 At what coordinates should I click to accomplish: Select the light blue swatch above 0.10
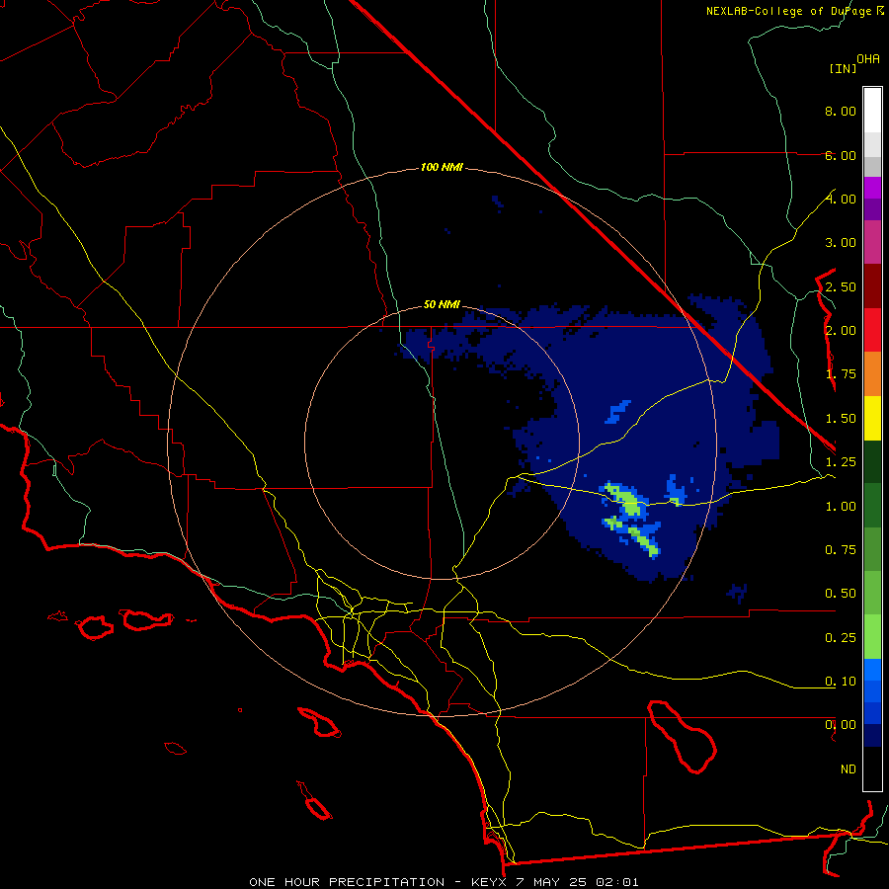coord(872,670)
